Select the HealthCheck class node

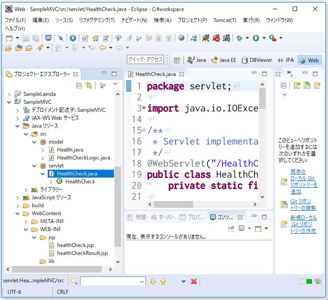click(80, 182)
